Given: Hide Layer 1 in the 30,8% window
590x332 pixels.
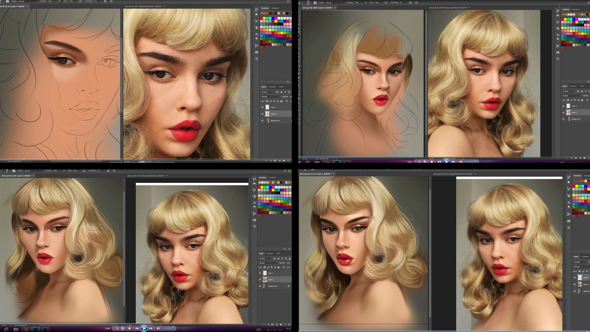Looking at the screenshot, I should [563, 106].
